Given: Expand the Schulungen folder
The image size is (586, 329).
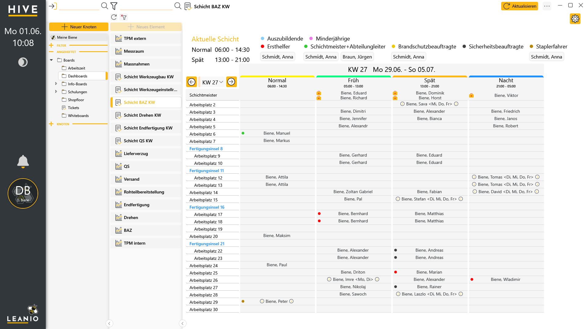Looking at the screenshot, I should coord(56,91).
